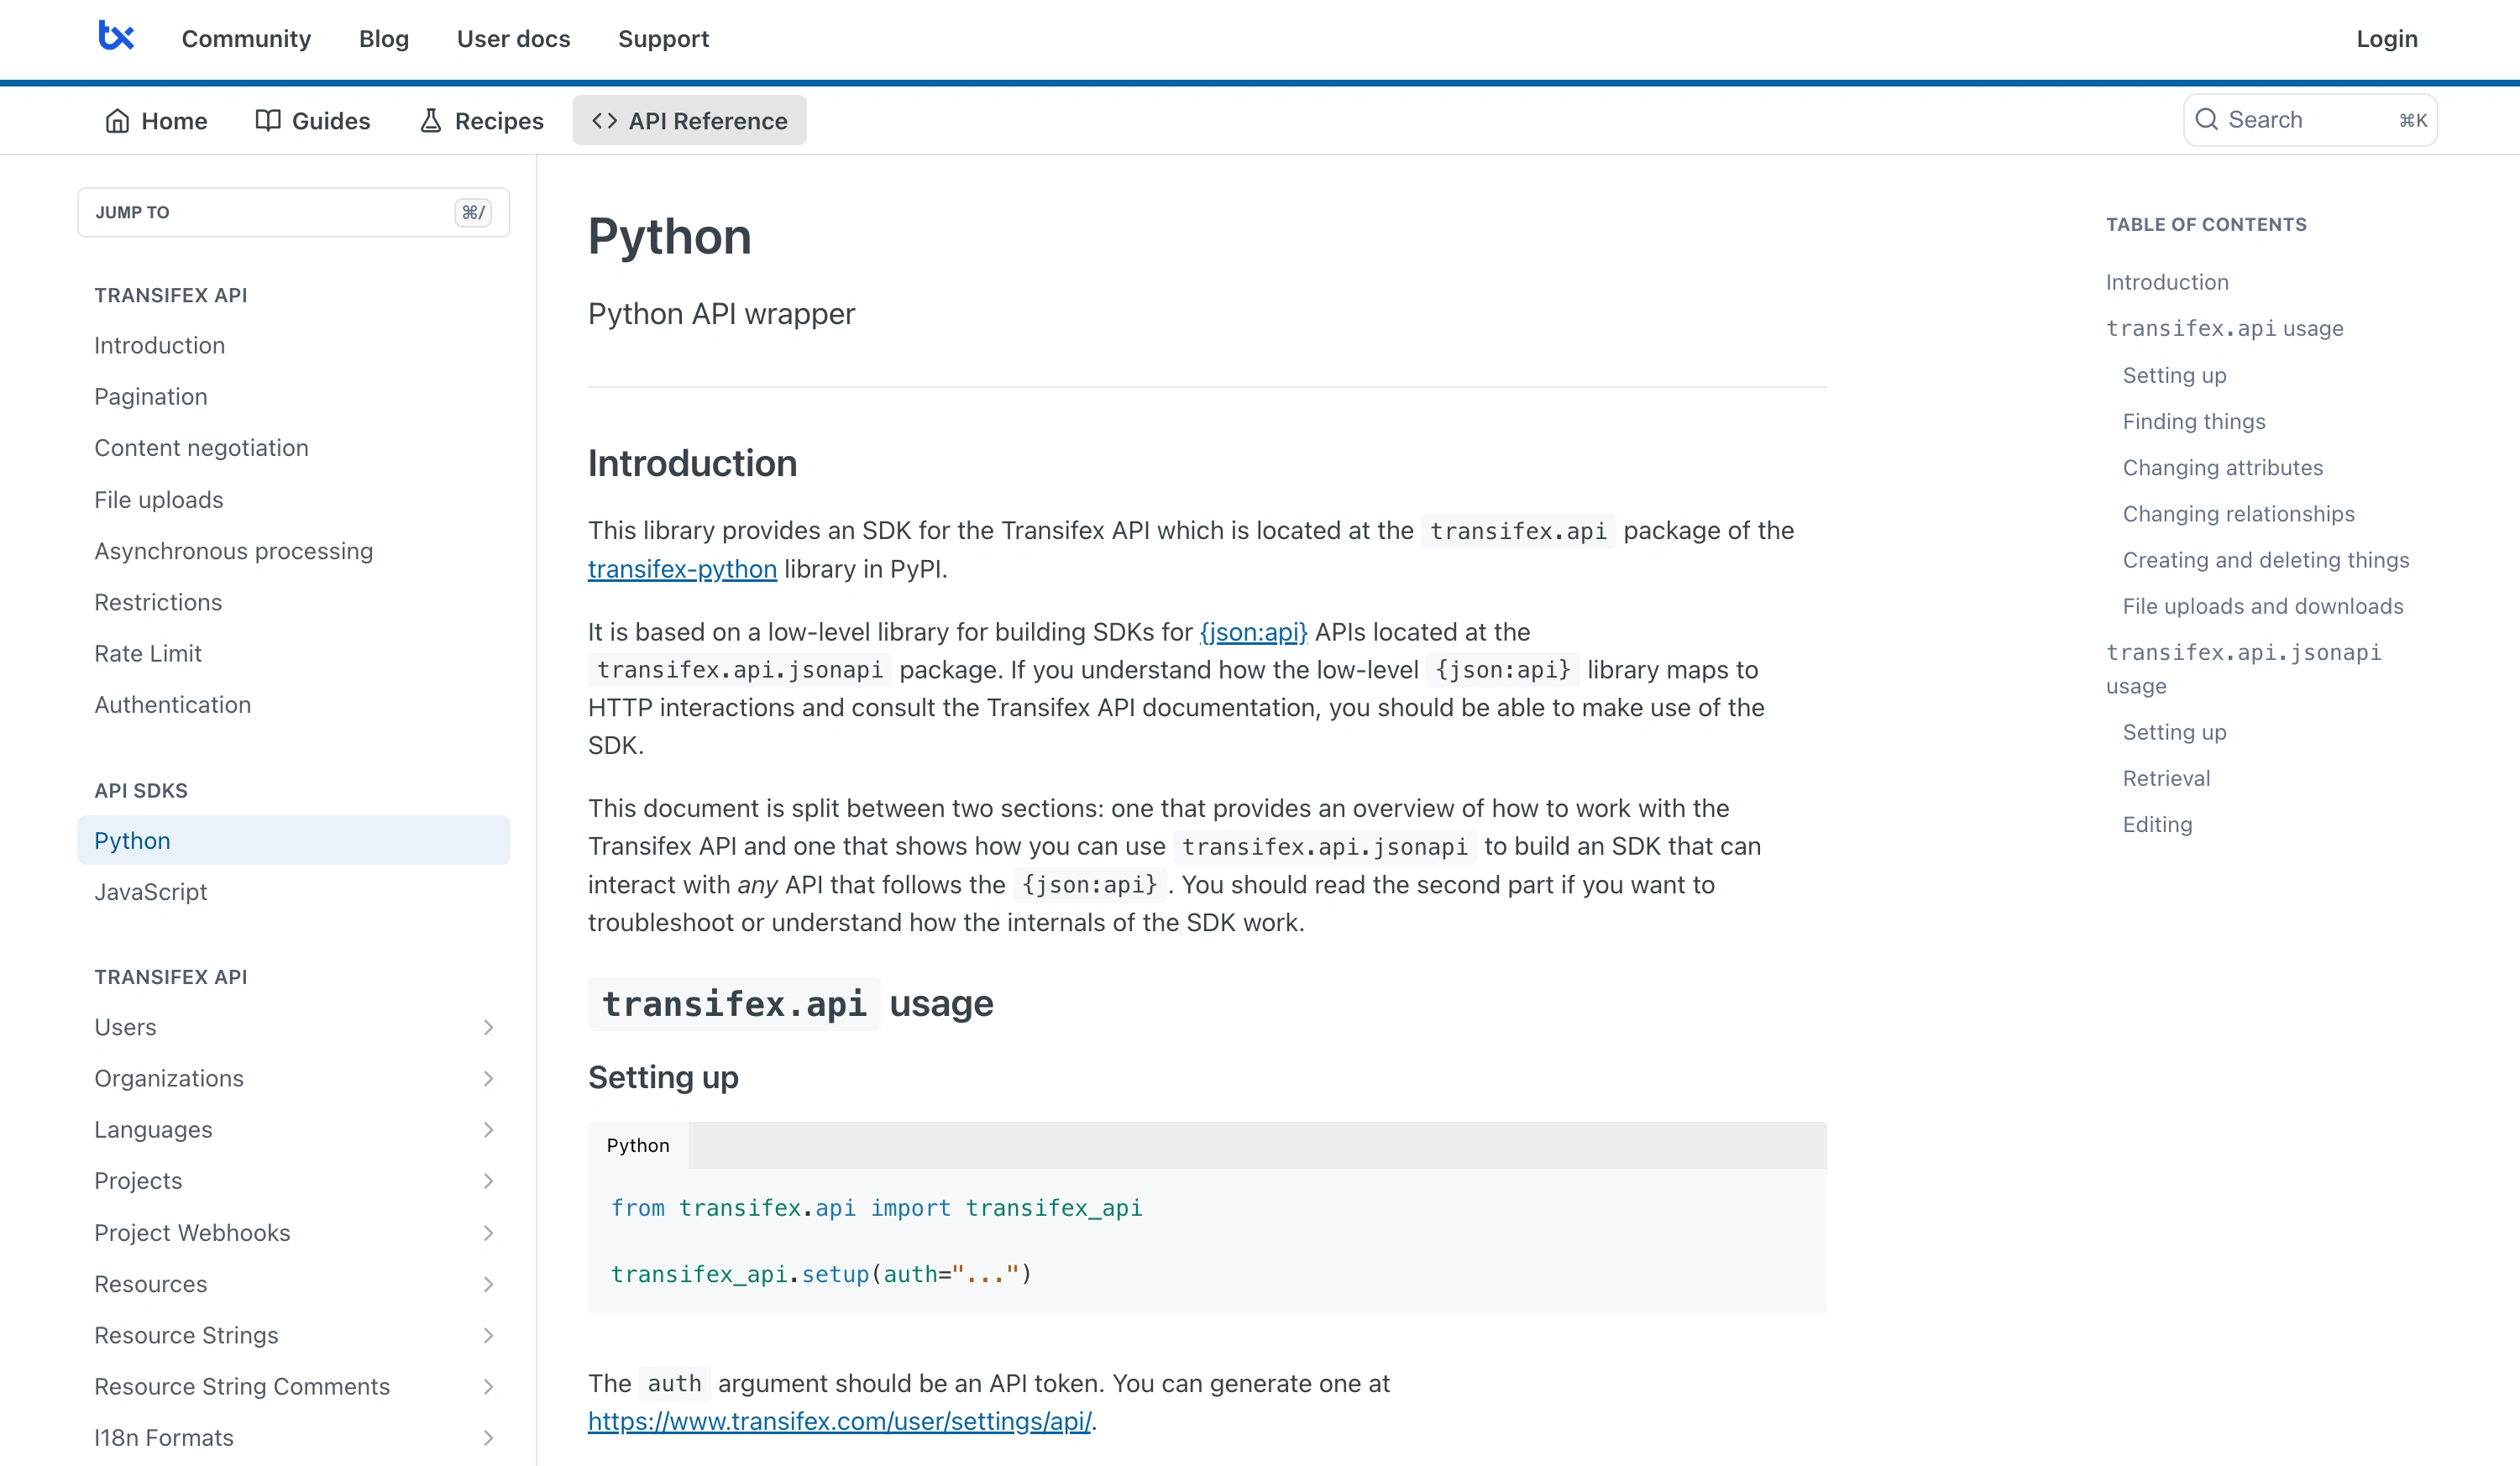Open Introduction in the sidebar
Image resolution: width=2520 pixels, height=1466 pixels.
click(160, 345)
